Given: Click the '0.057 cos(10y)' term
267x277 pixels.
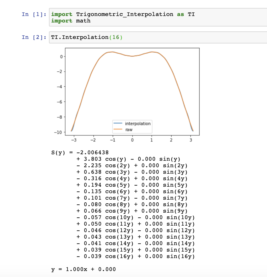Looking at the screenshot, I should (x=109, y=217).
